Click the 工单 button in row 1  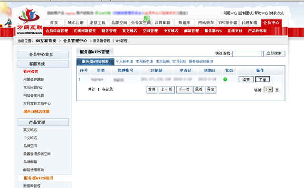(262, 79)
